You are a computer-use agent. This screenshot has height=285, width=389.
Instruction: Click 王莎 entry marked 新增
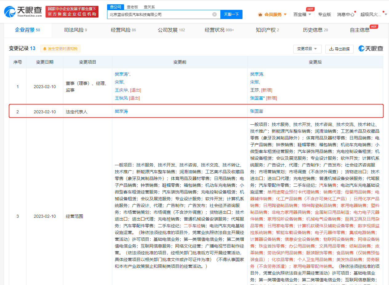[255, 90]
